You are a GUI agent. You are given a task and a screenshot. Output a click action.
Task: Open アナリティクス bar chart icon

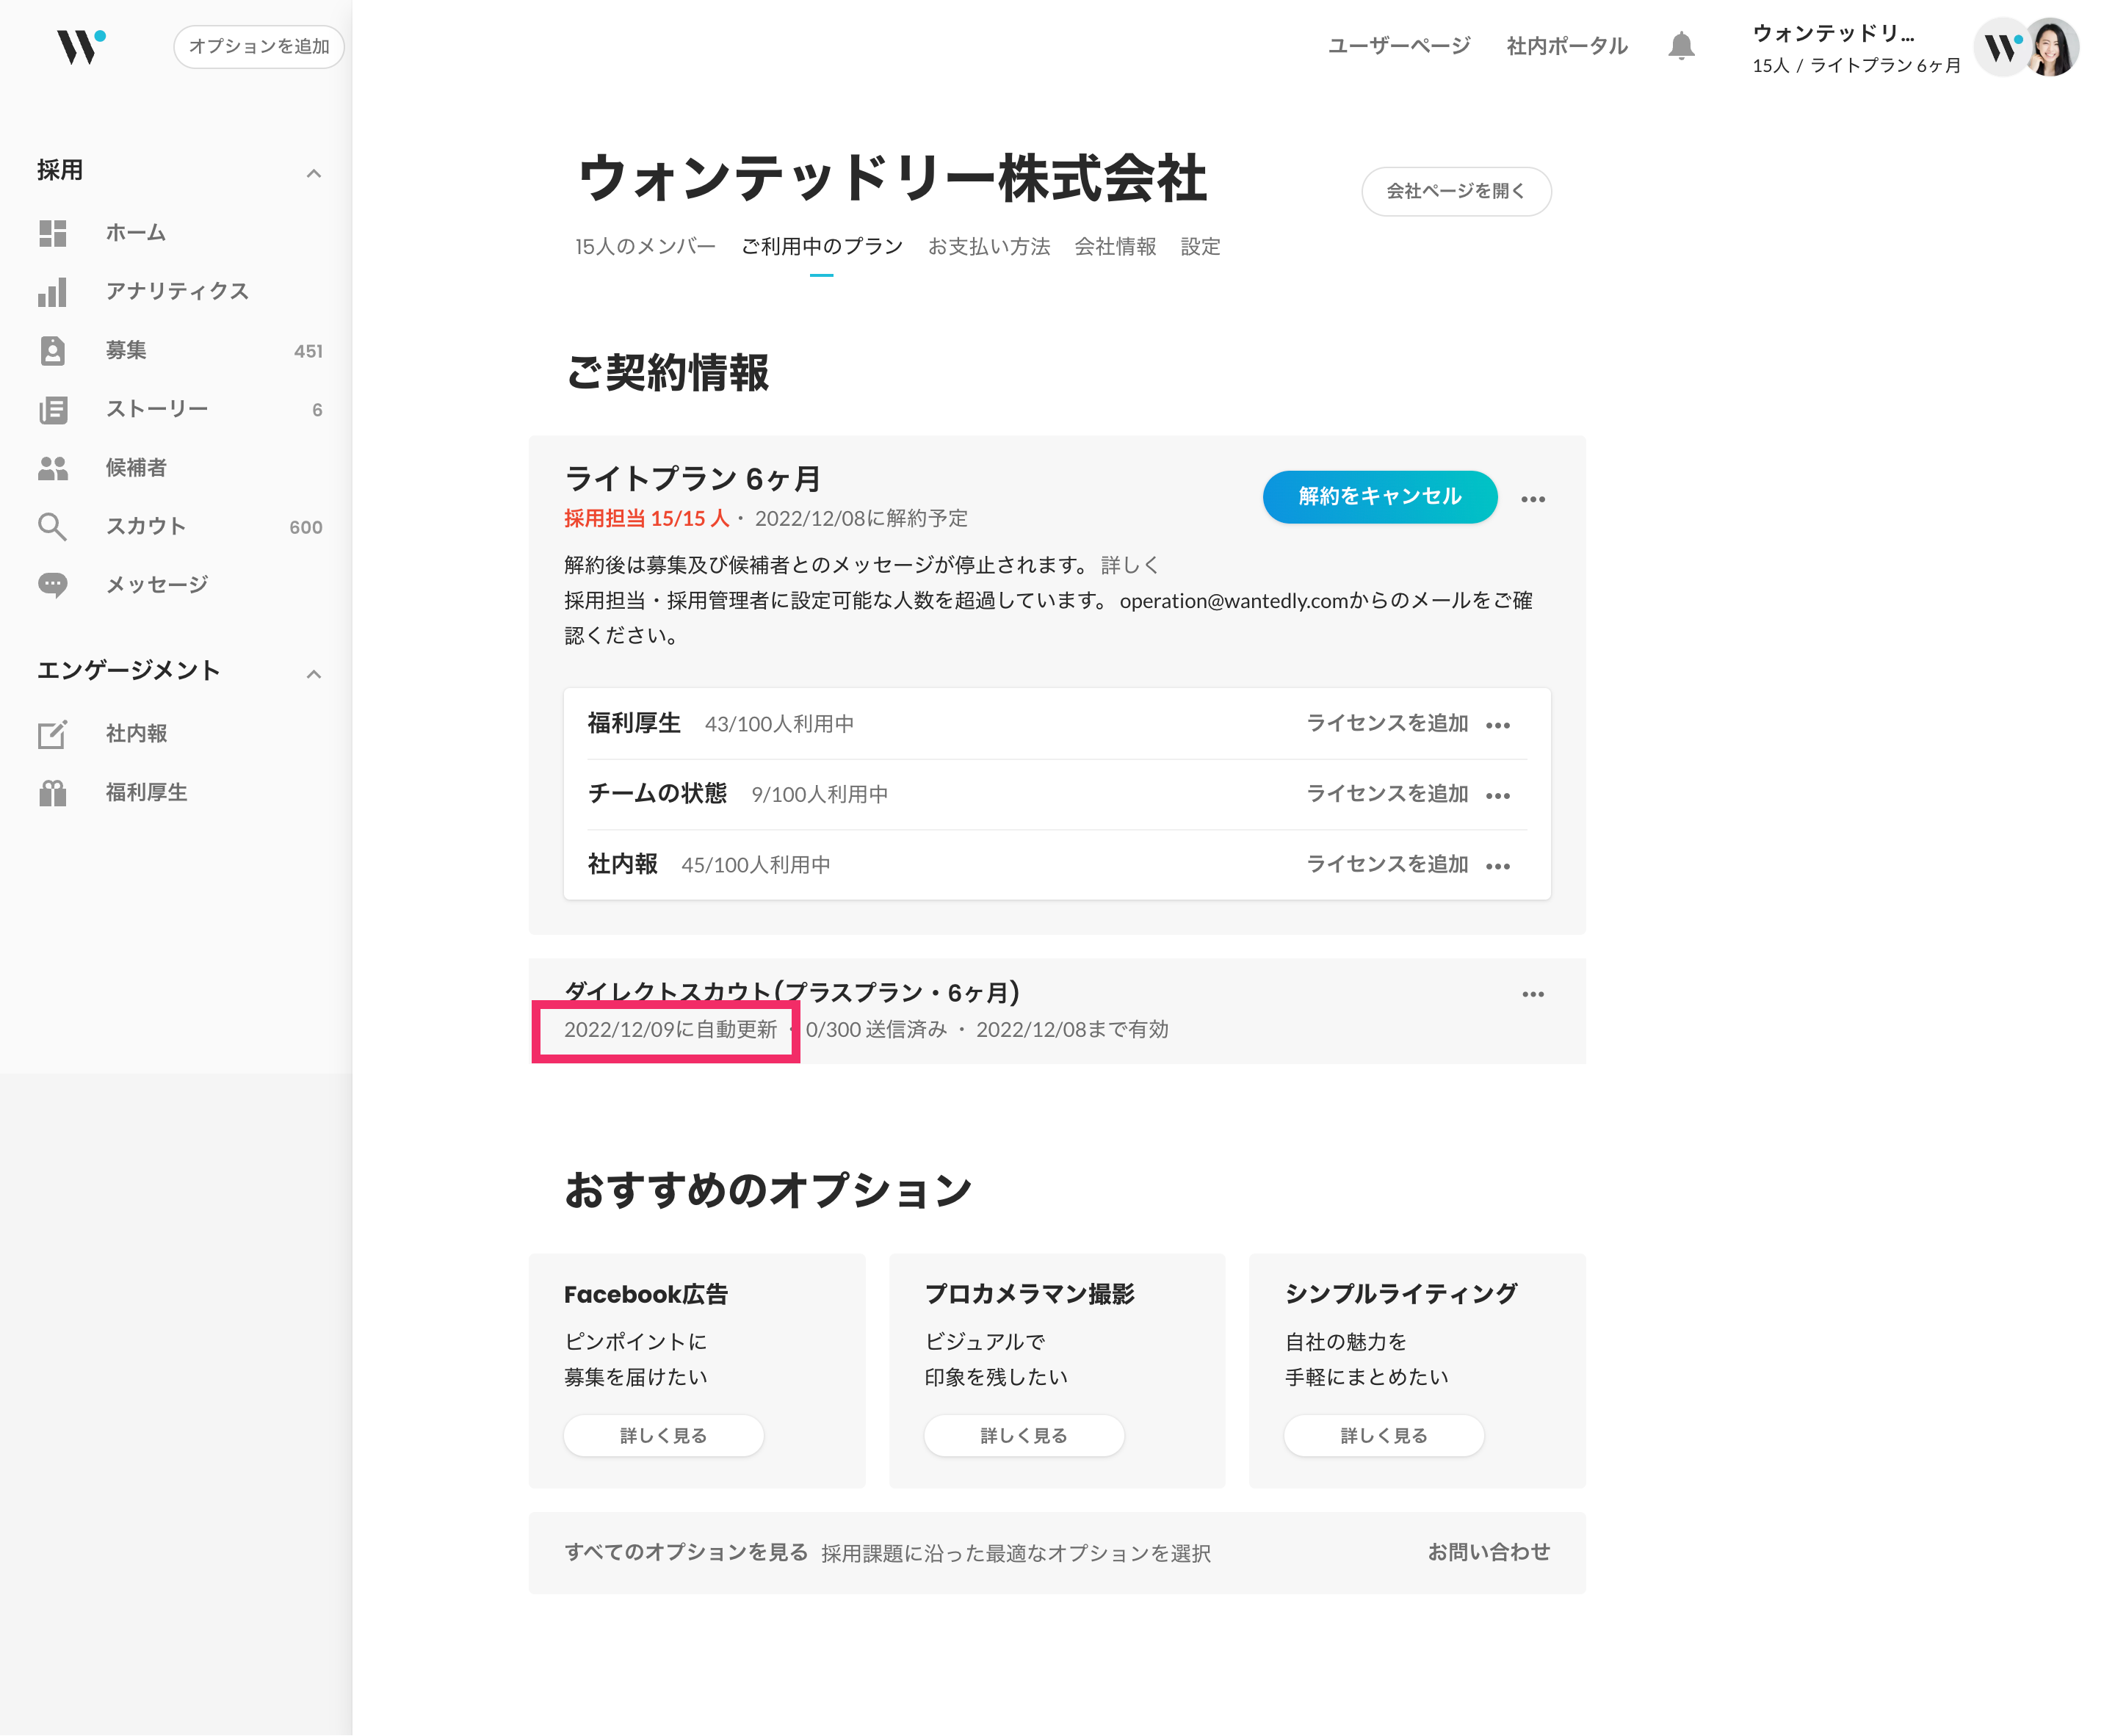point(52,292)
